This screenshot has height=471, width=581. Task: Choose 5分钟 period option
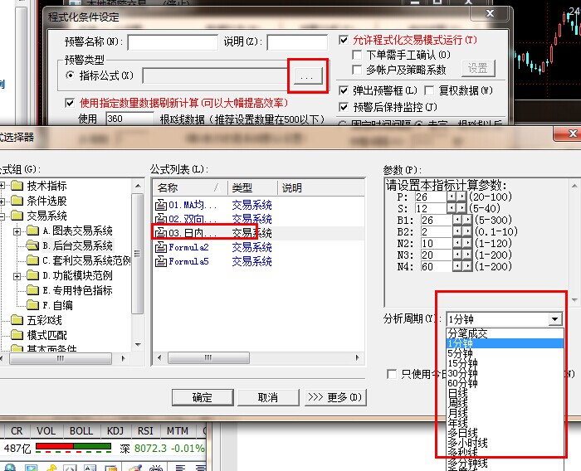pos(505,353)
